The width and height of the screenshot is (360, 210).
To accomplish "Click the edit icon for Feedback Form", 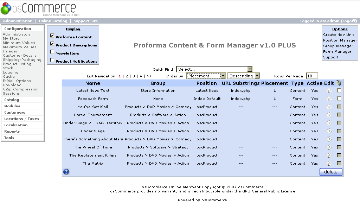I will tap(329, 99).
